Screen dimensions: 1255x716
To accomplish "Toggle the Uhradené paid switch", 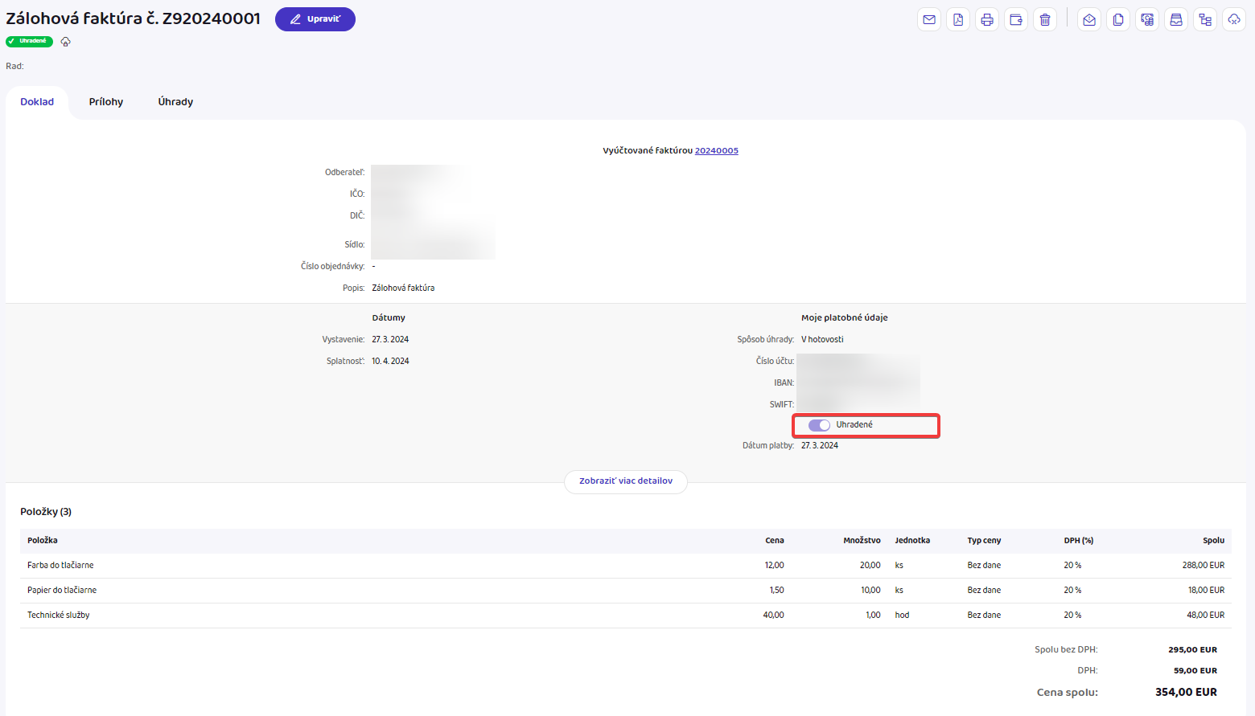I will [819, 425].
